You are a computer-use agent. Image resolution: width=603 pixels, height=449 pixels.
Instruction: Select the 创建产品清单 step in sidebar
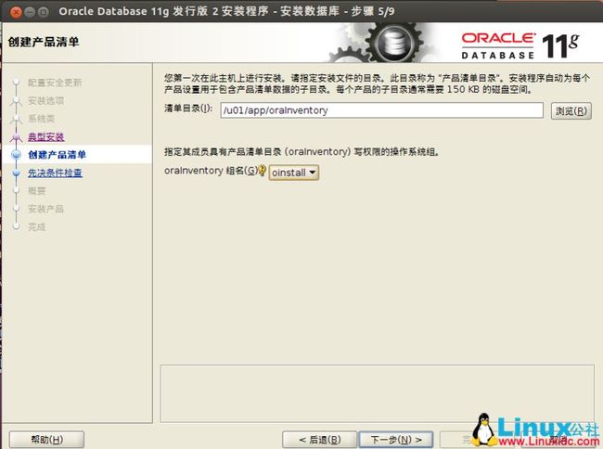pos(57,155)
